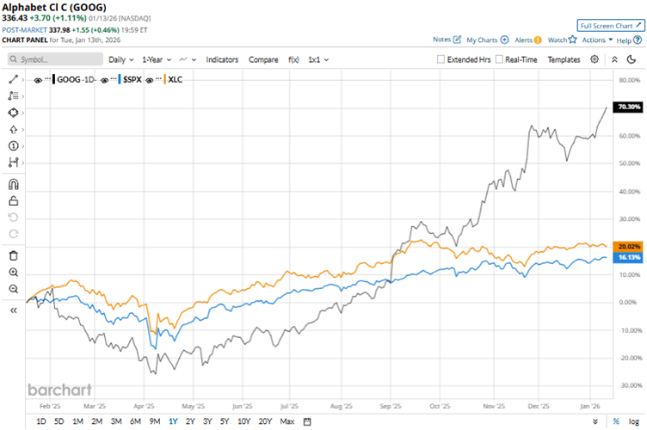Click the orange XLC series color swatch
Image resolution: width=647 pixels, height=430 pixels.
(x=164, y=80)
